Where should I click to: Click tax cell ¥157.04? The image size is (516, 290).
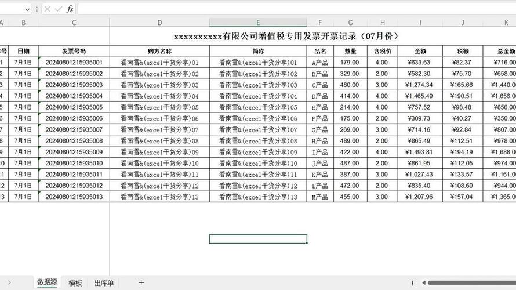point(463,197)
